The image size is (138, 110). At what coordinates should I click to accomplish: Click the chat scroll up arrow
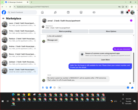coord(134,35)
